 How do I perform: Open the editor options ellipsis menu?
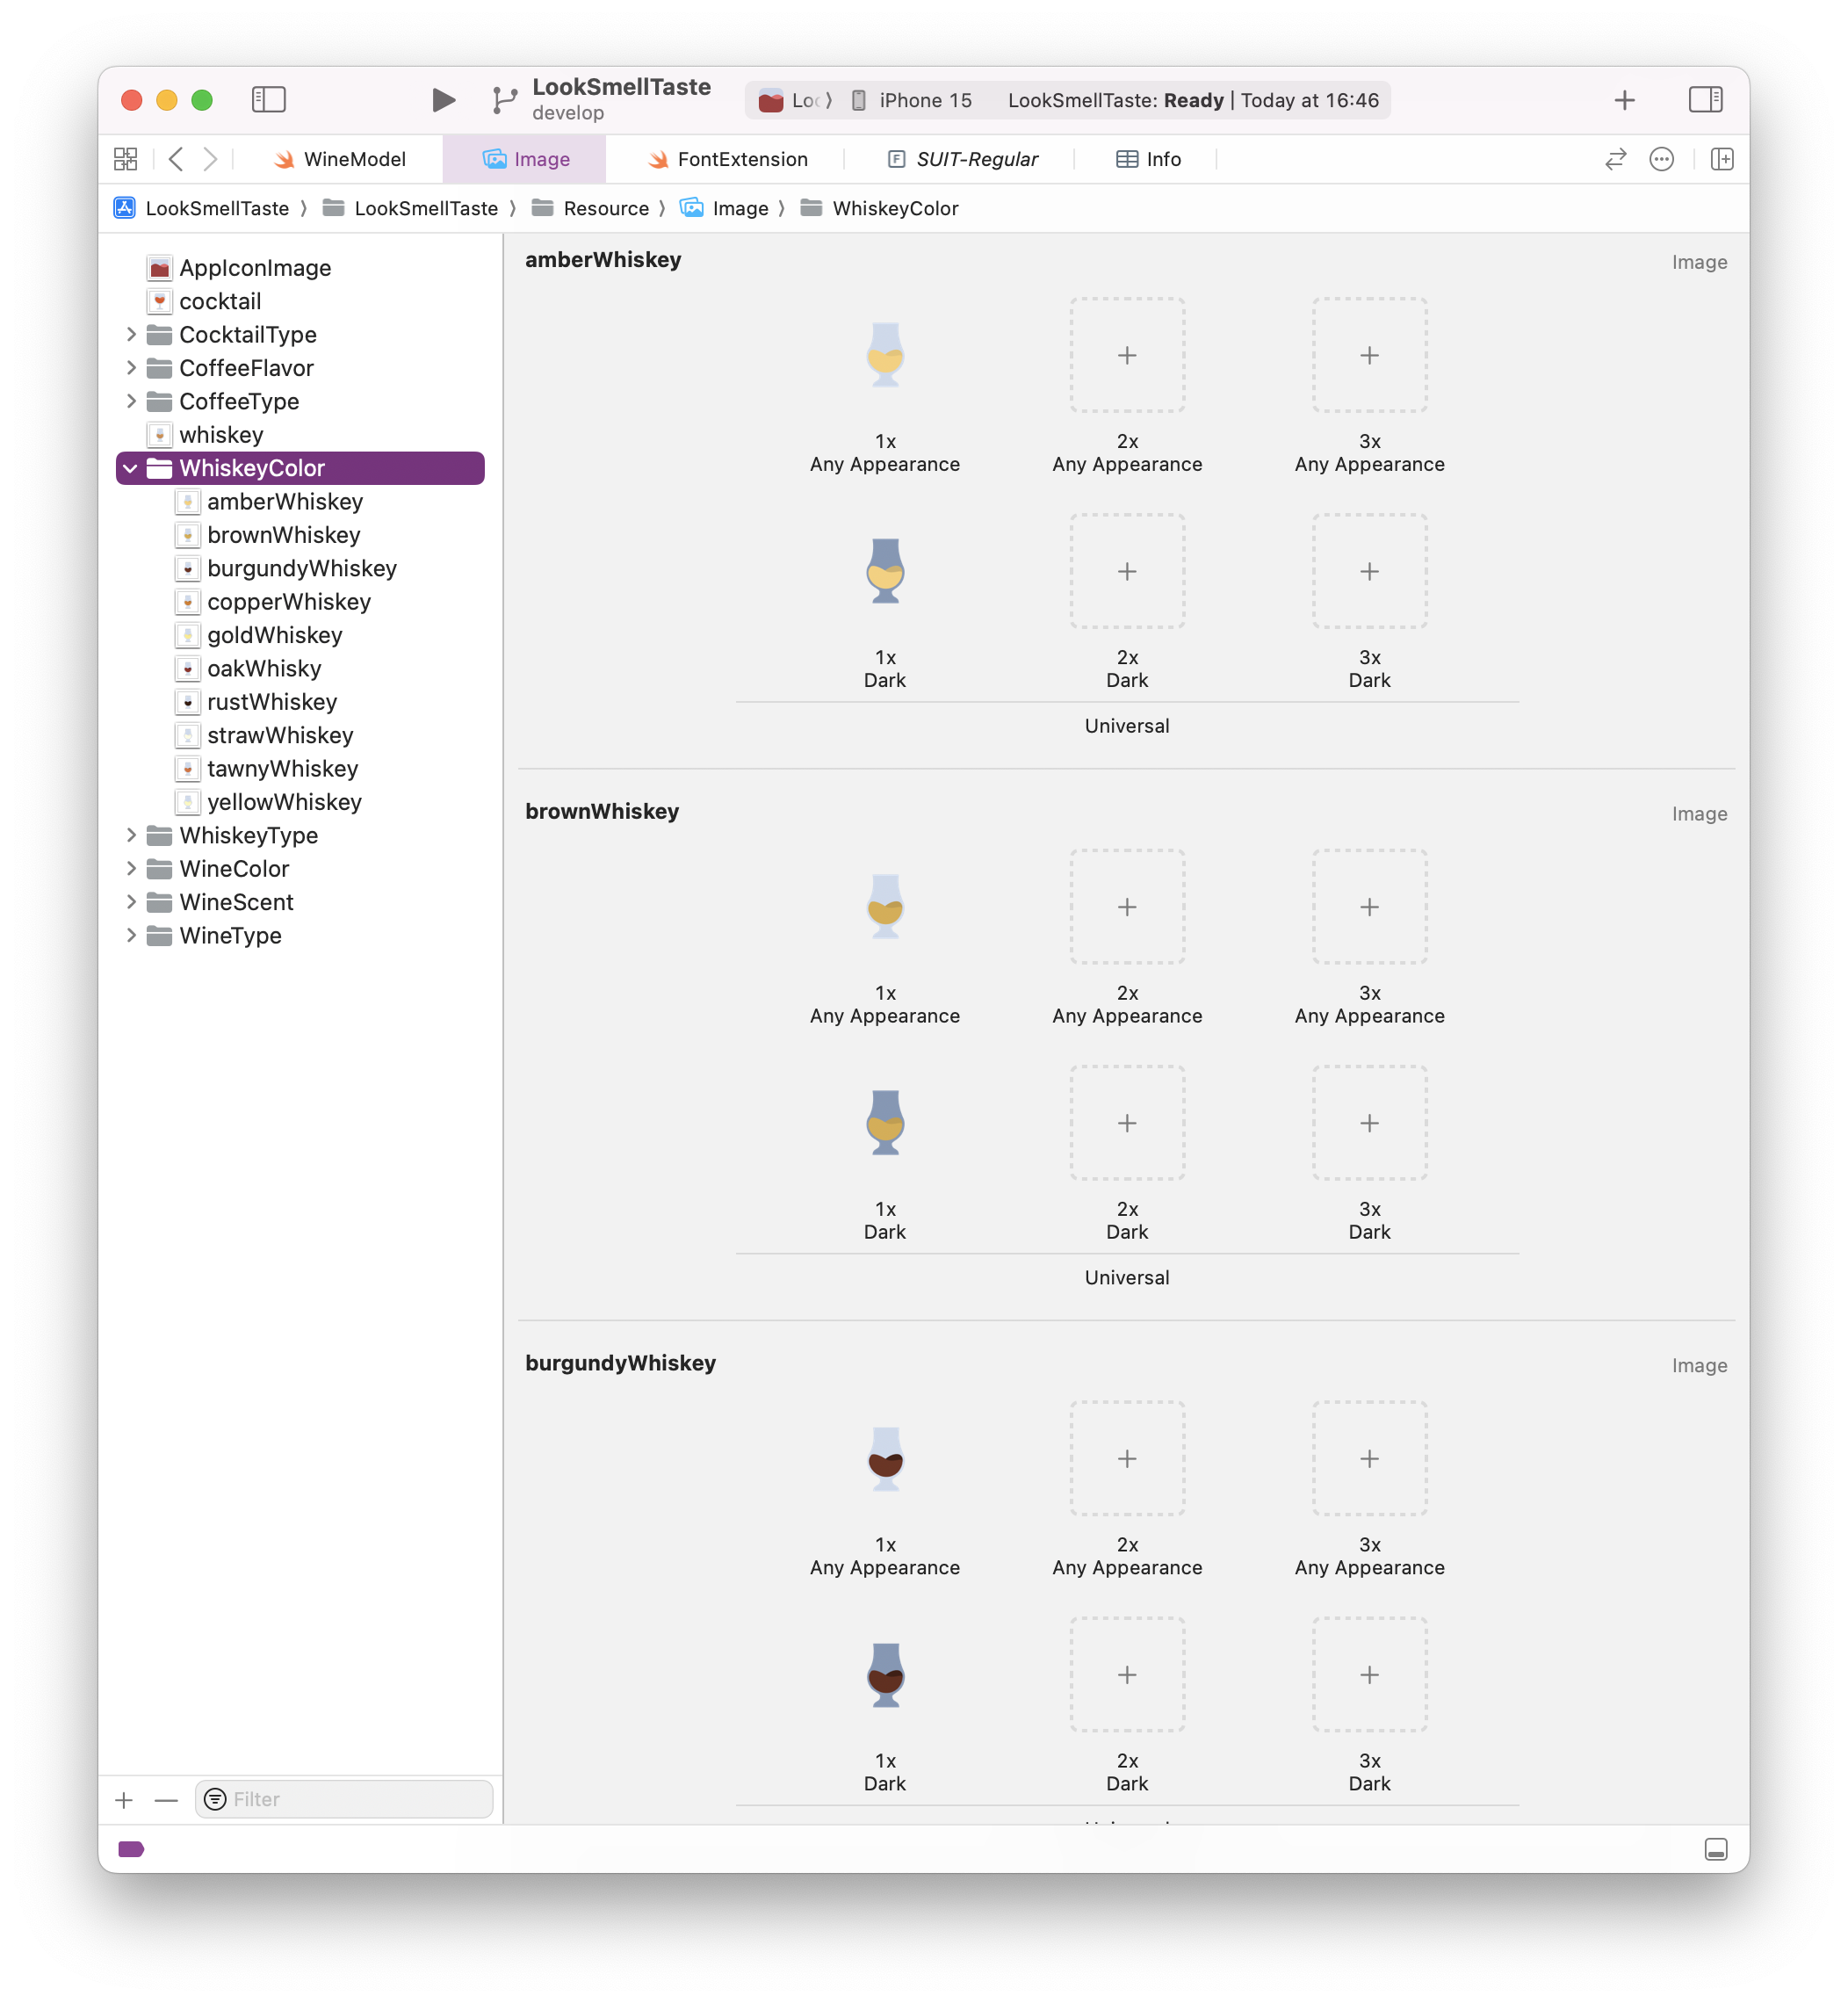pyautogui.click(x=1661, y=159)
